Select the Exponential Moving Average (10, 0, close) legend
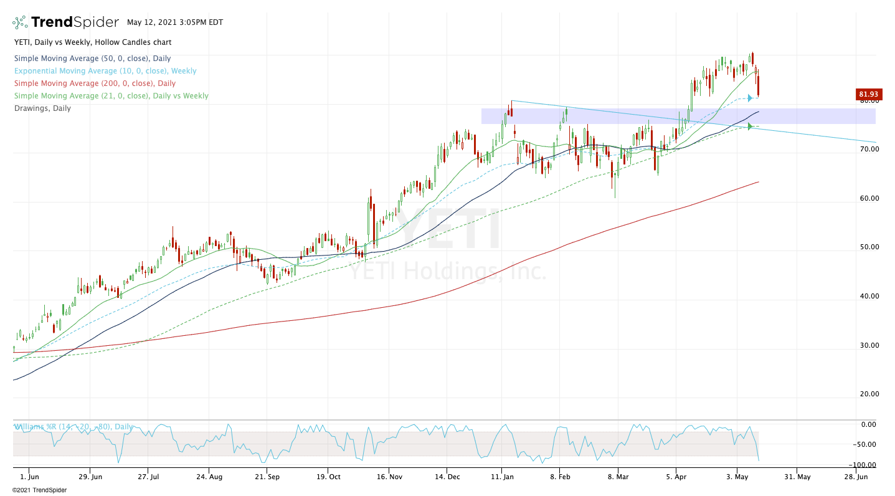 click(105, 71)
